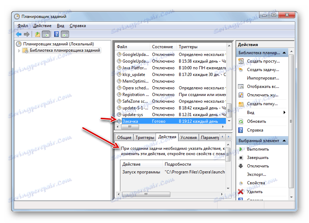The height and width of the screenshot is (223, 309).
Task: Click the red X Удалить icon
Action: [241, 191]
